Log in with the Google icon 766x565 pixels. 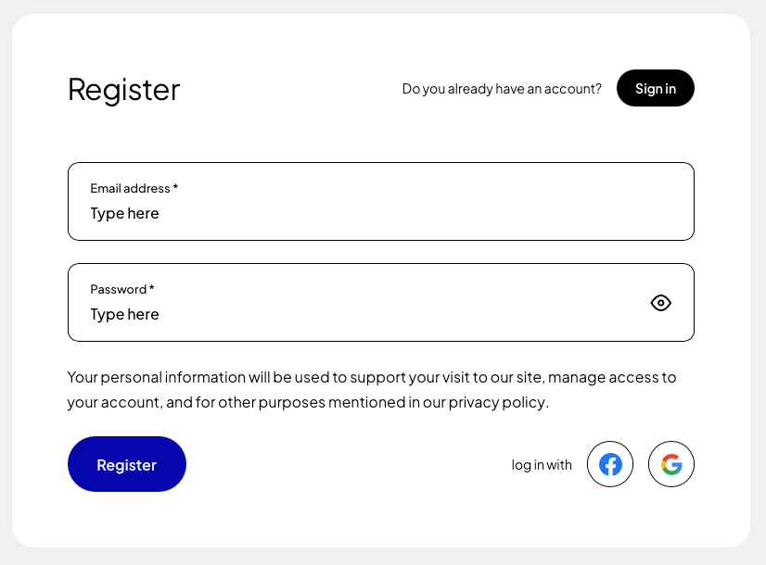[x=671, y=464]
